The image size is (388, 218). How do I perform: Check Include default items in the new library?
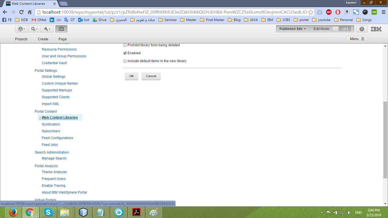click(125, 61)
